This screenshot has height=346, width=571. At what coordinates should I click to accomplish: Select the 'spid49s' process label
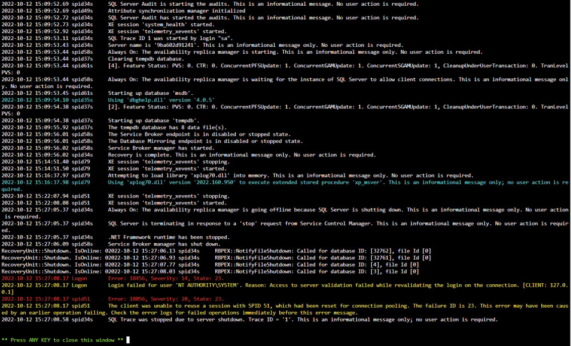coord(82,11)
